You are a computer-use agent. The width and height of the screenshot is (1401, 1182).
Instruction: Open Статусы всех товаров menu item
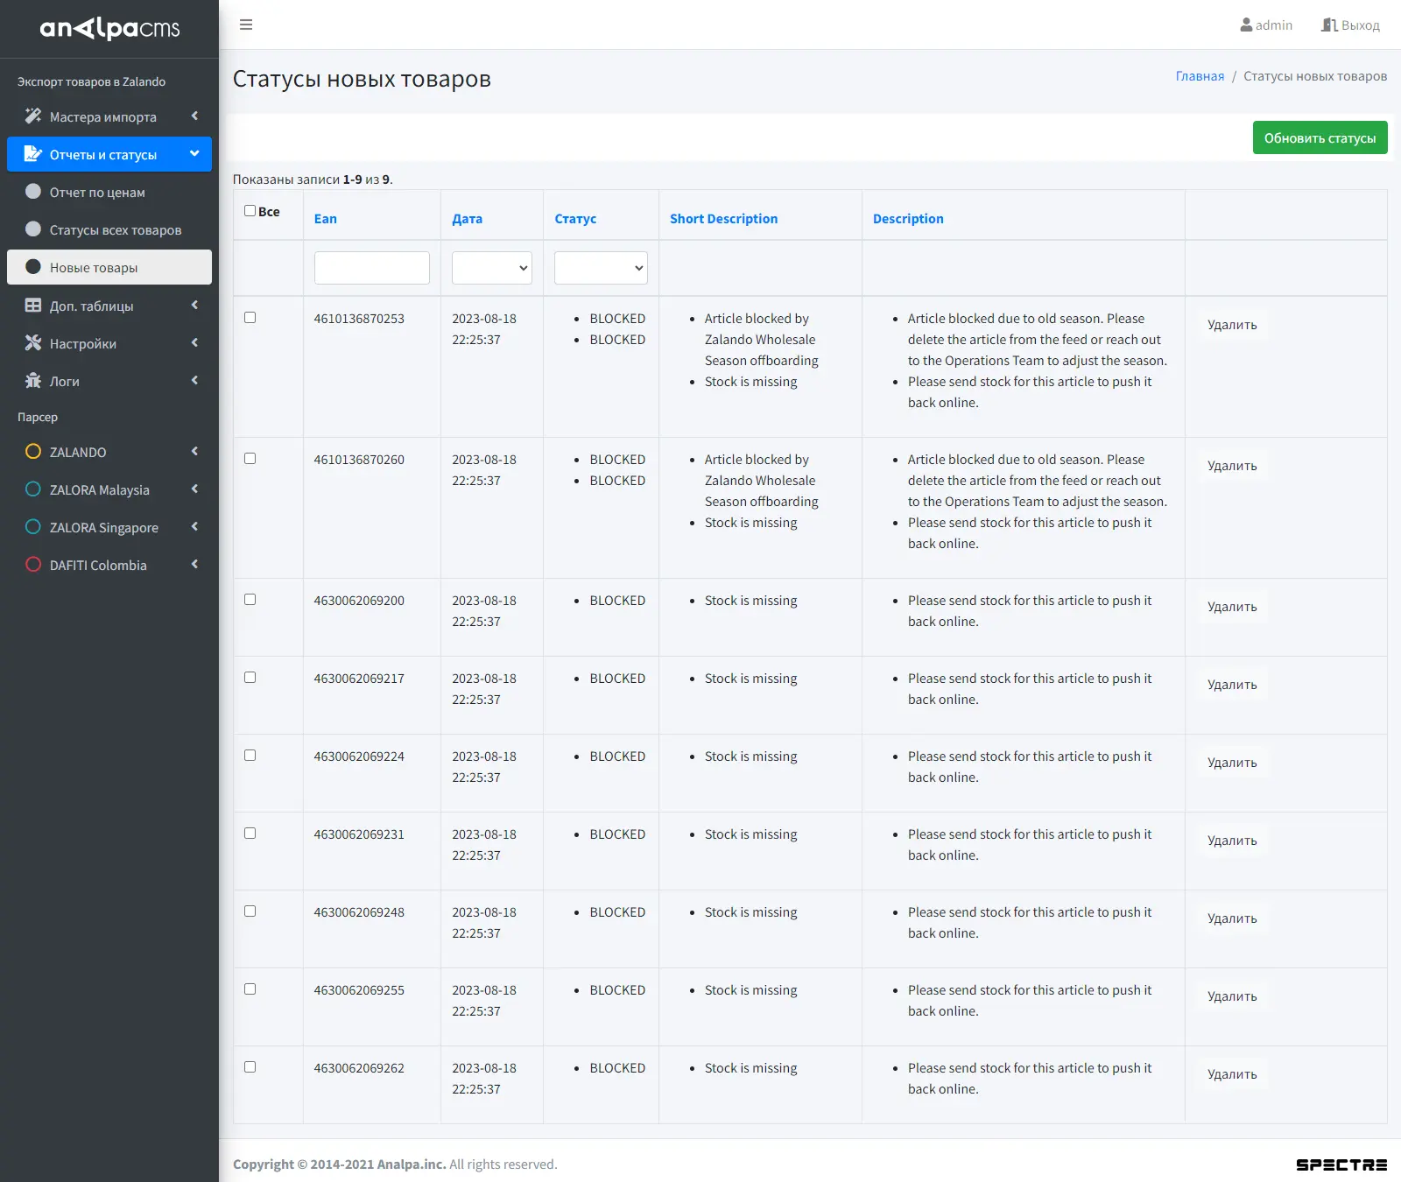click(115, 230)
